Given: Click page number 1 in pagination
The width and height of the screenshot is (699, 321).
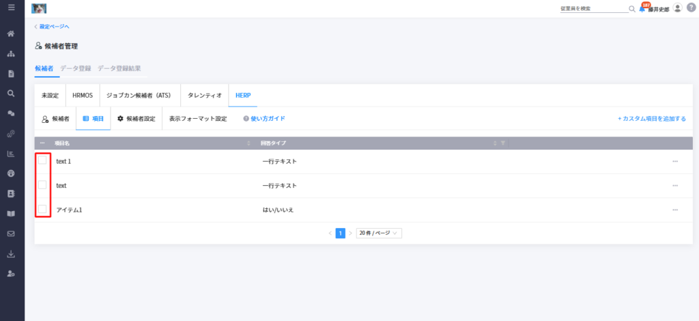Looking at the screenshot, I should point(340,233).
